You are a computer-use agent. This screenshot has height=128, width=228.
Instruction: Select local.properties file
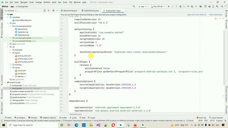[x=23, y=103]
